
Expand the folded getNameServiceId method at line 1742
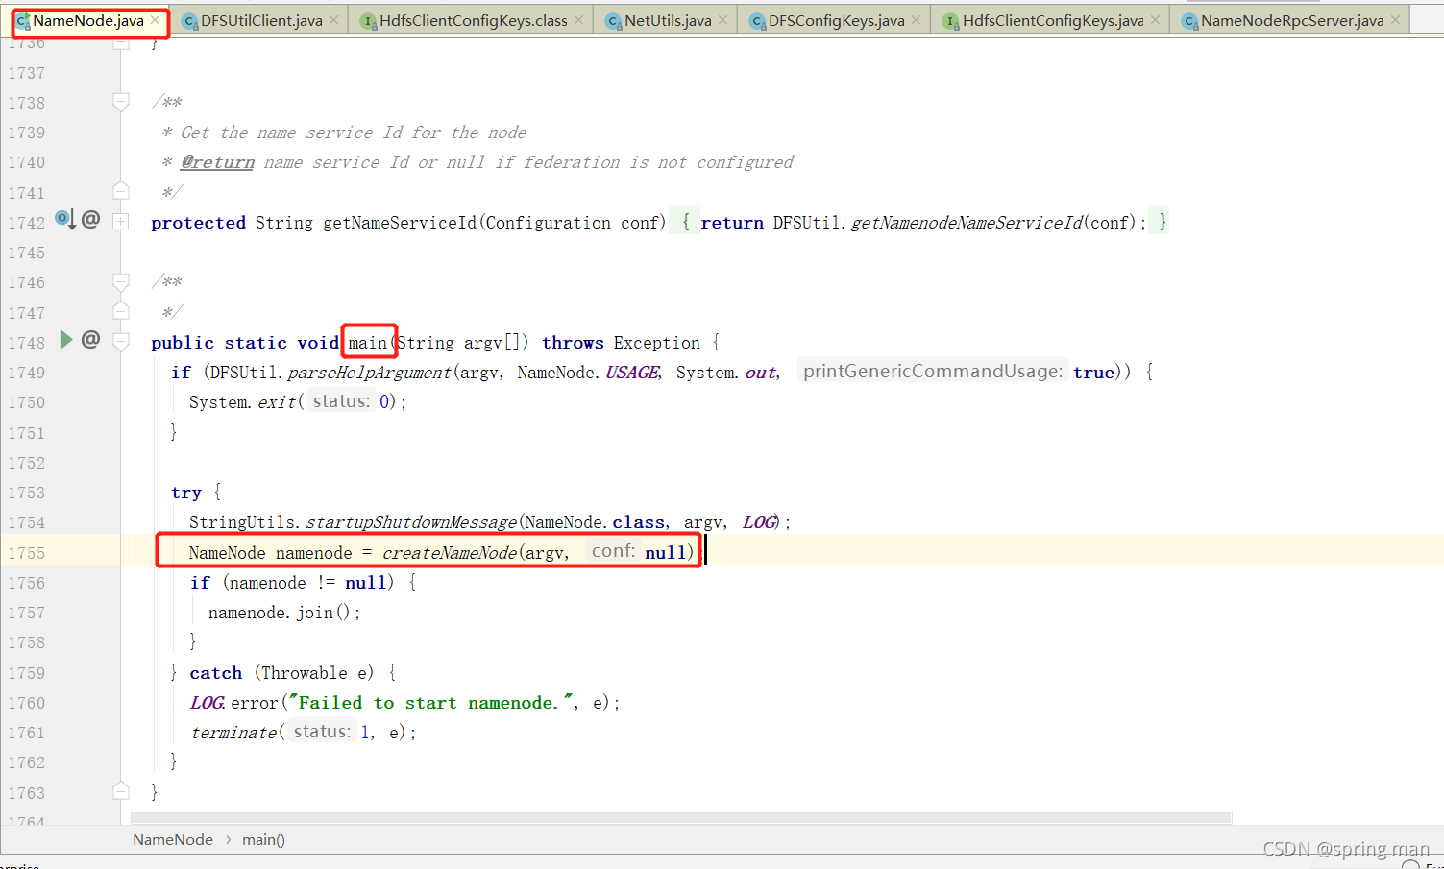click(x=121, y=222)
